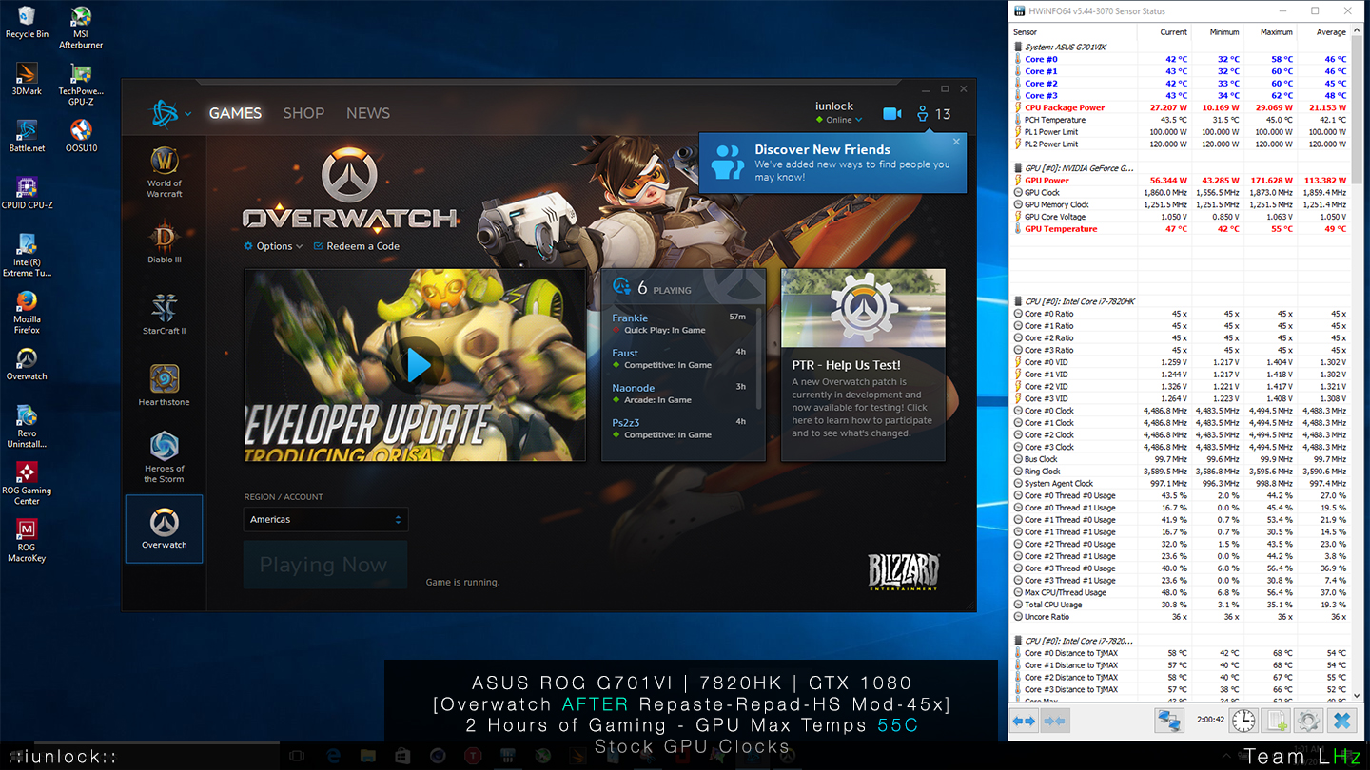Image resolution: width=1370 pixels, height=770 pixels.
Task: Select the Total CPU Usage sensor row
Action: pos(1180,605)
